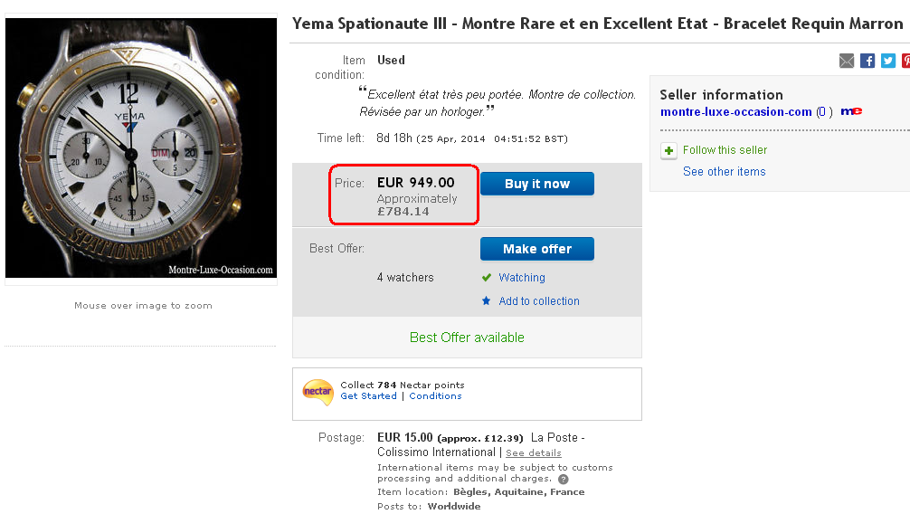Click the seller's 'me' page icon
Viewport: 910px width, 514px height.
pos(851,111)
